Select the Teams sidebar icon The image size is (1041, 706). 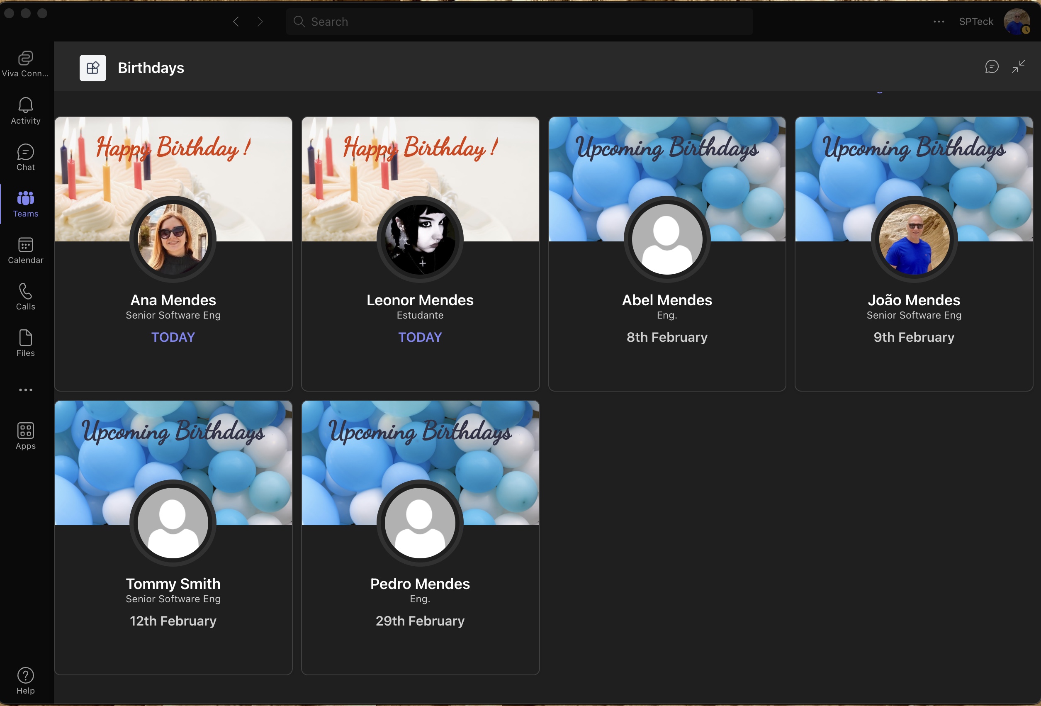pos(26,204)
